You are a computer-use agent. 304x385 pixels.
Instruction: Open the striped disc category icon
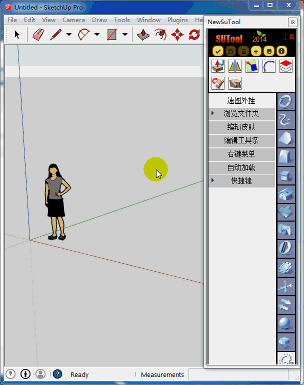click(x=286, y=250)
